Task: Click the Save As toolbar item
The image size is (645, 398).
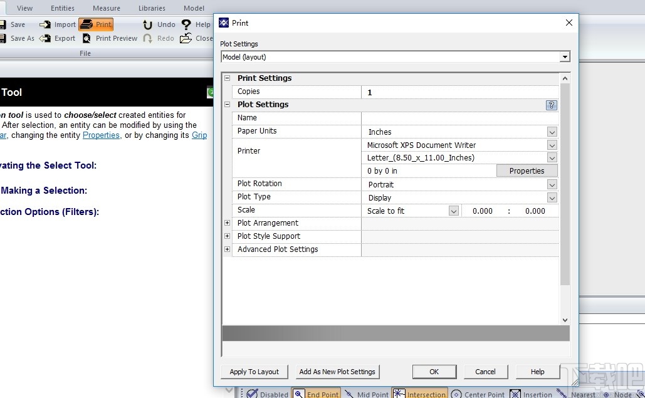Action: pyautogui.click(x=17, y=38)
